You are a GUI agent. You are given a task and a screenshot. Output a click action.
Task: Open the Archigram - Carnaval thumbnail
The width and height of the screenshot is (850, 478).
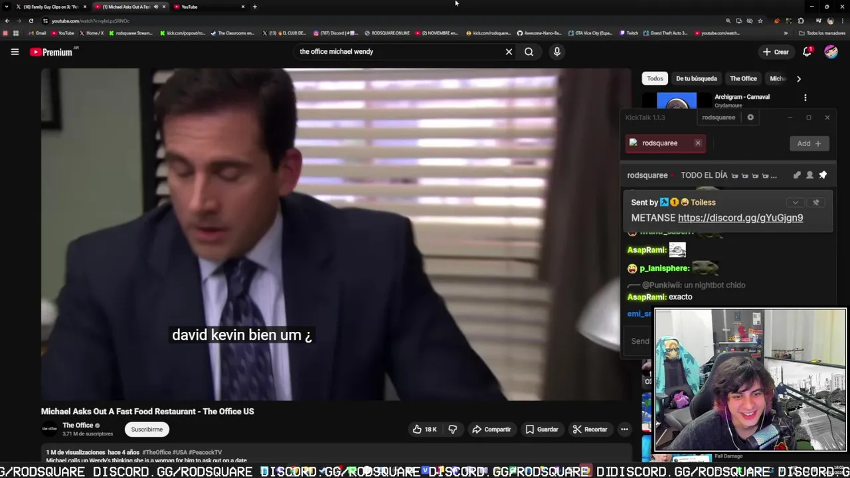pos(677,101)
